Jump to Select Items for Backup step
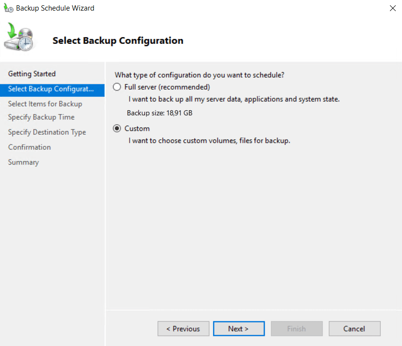402x346 pixels. (45, 104)
